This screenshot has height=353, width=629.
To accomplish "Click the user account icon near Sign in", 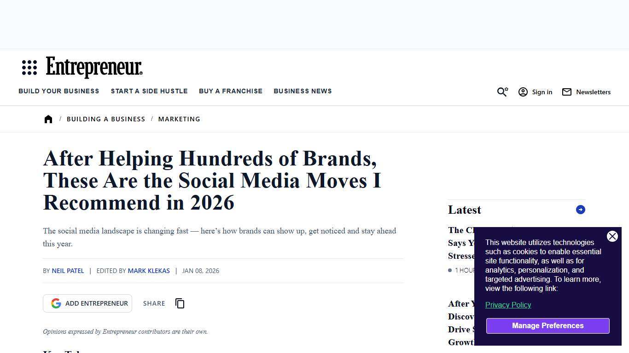I will point(523,92).
